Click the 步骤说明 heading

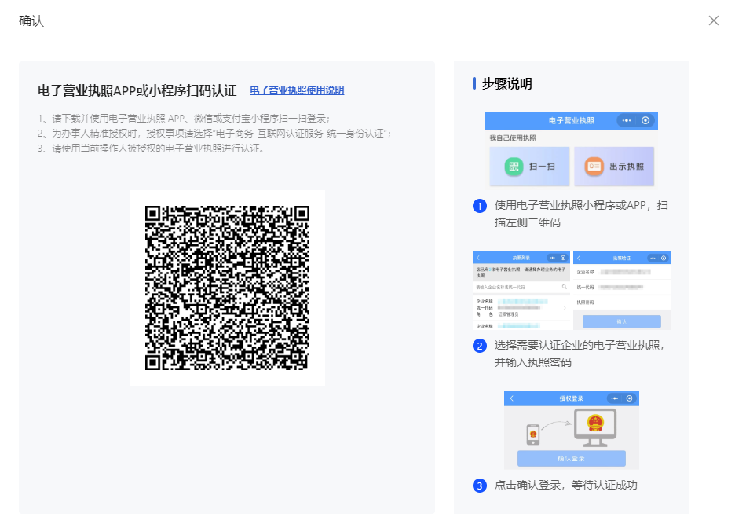coord(507,83)
